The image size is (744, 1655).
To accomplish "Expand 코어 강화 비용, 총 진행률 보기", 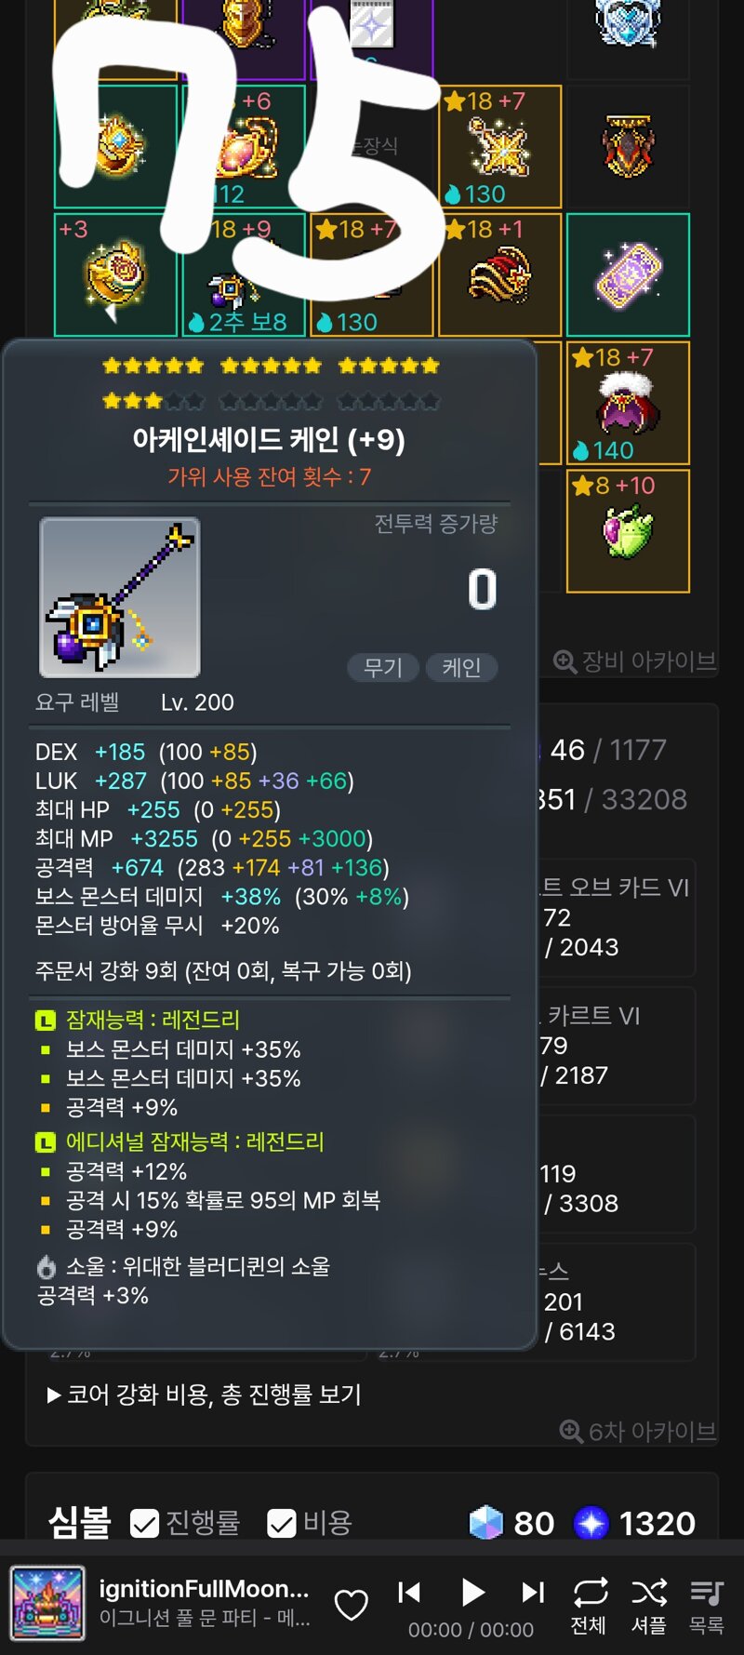I will [x=205, y=1395].
